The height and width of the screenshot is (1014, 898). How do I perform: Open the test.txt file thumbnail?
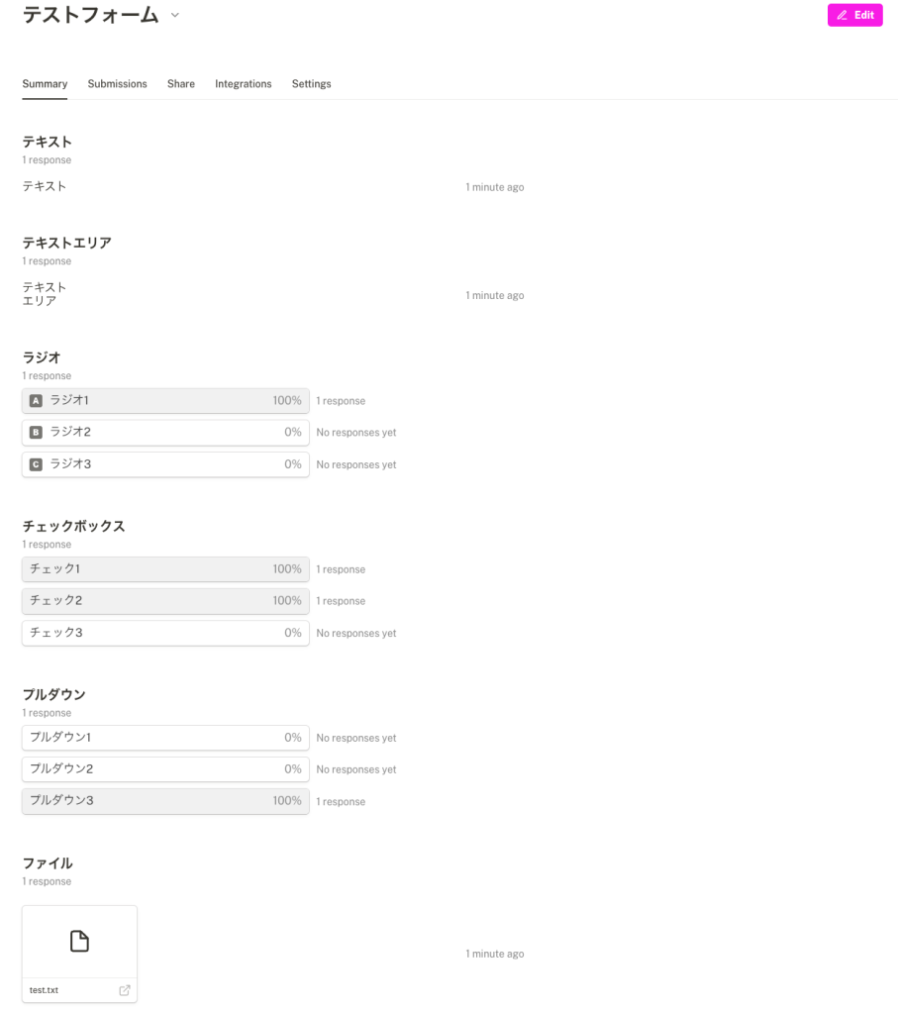[x=79, y=954]
